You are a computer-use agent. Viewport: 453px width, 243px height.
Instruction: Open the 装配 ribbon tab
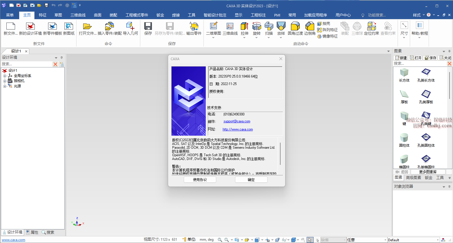coord(113,15)
